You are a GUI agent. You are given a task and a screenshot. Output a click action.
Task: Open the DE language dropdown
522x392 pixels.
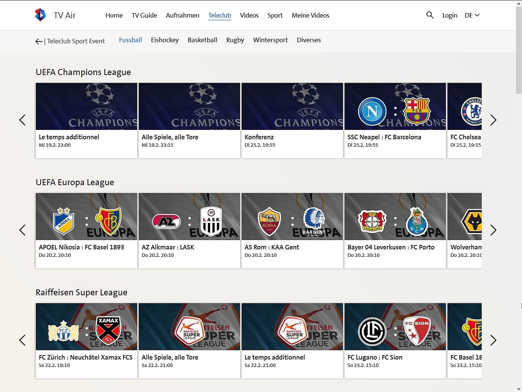472,15
